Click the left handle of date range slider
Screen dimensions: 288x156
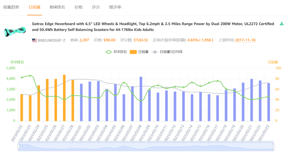pyautogui.click(x=18, y=147)
